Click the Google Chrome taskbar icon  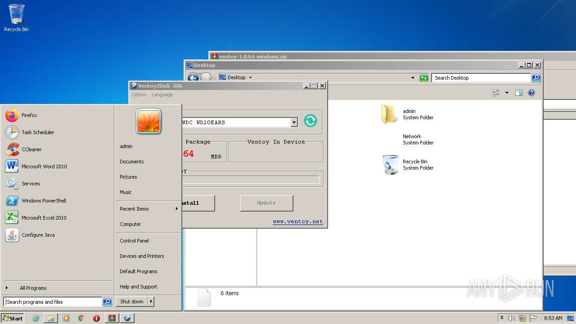(81, 318)
